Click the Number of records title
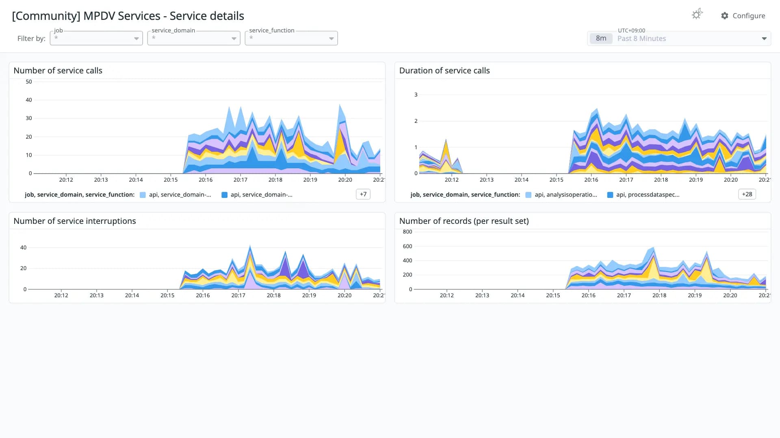The image size is (780, 438). click(464, 221)
